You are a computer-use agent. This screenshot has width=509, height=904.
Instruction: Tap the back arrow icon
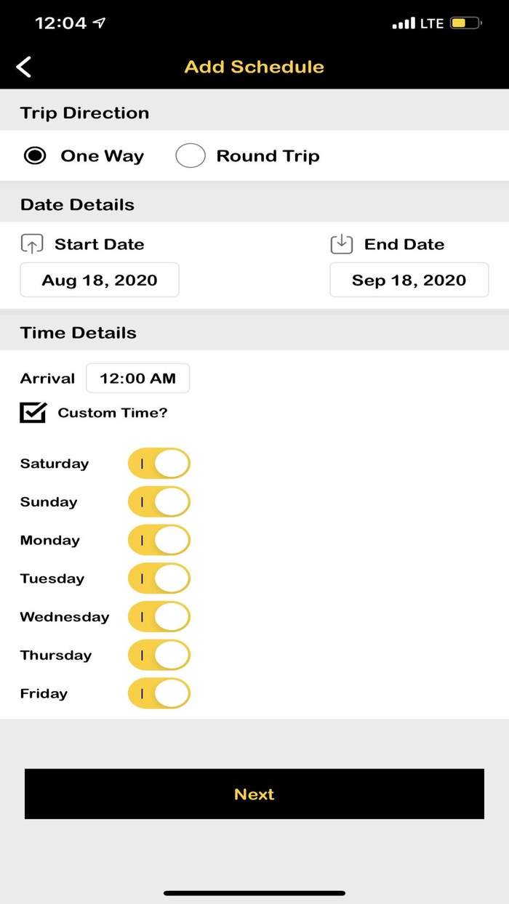tap(24, 67)
